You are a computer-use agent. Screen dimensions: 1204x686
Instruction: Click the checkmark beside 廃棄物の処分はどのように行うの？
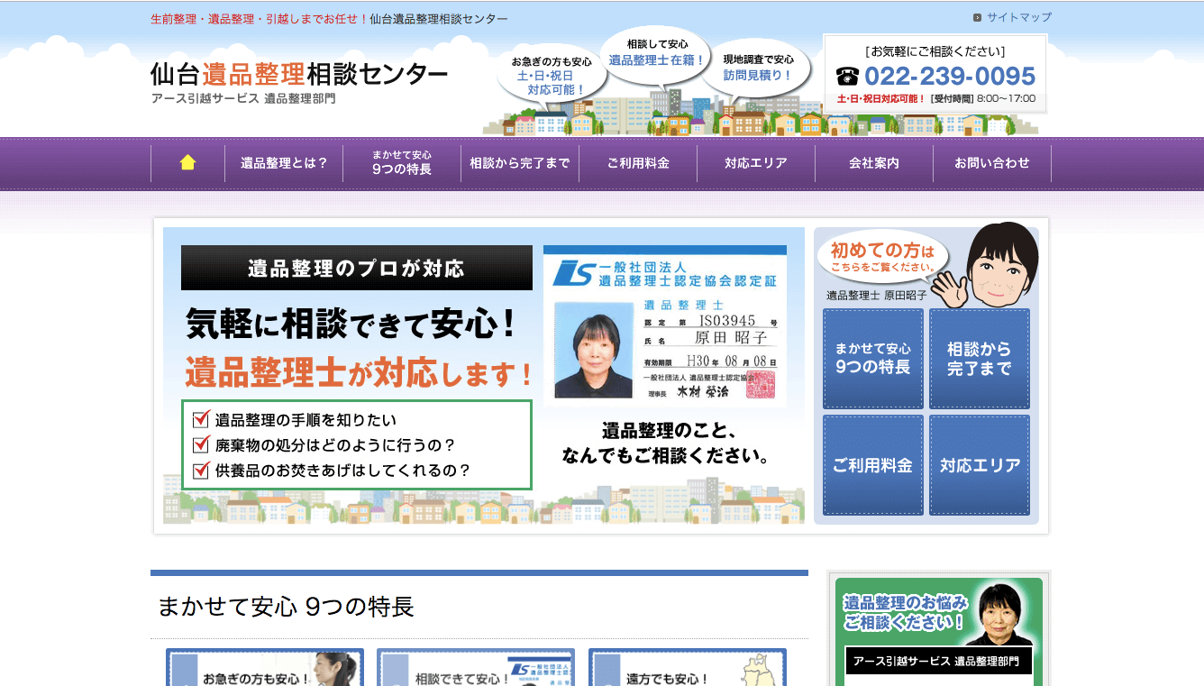point(202,445)
